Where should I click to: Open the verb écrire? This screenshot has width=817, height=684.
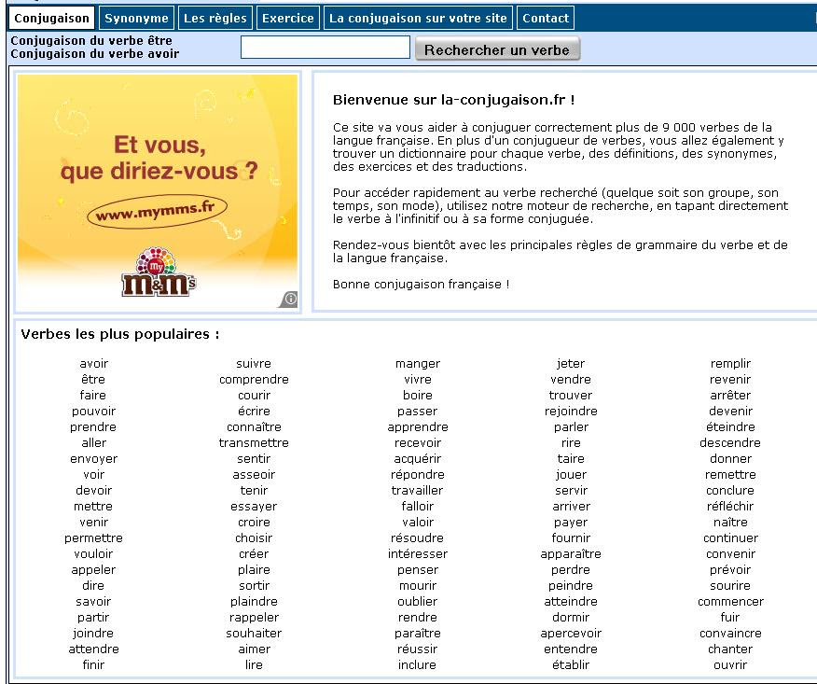(254, 411)
